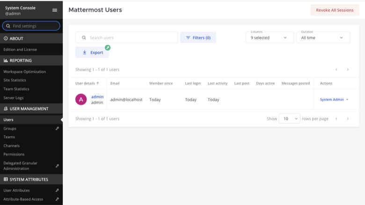Image resolution: width=365 pixels, height=205 pixels.
Task: Click the ABOUT section info icon
Action: click(x=6, y=38)
